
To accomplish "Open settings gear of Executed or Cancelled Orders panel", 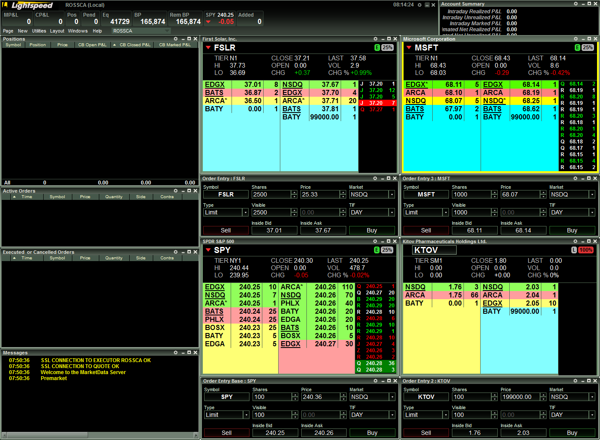I will (175, 252).
